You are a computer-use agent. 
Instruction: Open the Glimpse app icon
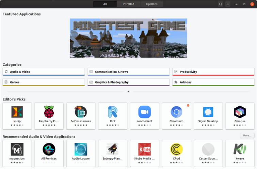pyautogui.click(x=240, y=112)
